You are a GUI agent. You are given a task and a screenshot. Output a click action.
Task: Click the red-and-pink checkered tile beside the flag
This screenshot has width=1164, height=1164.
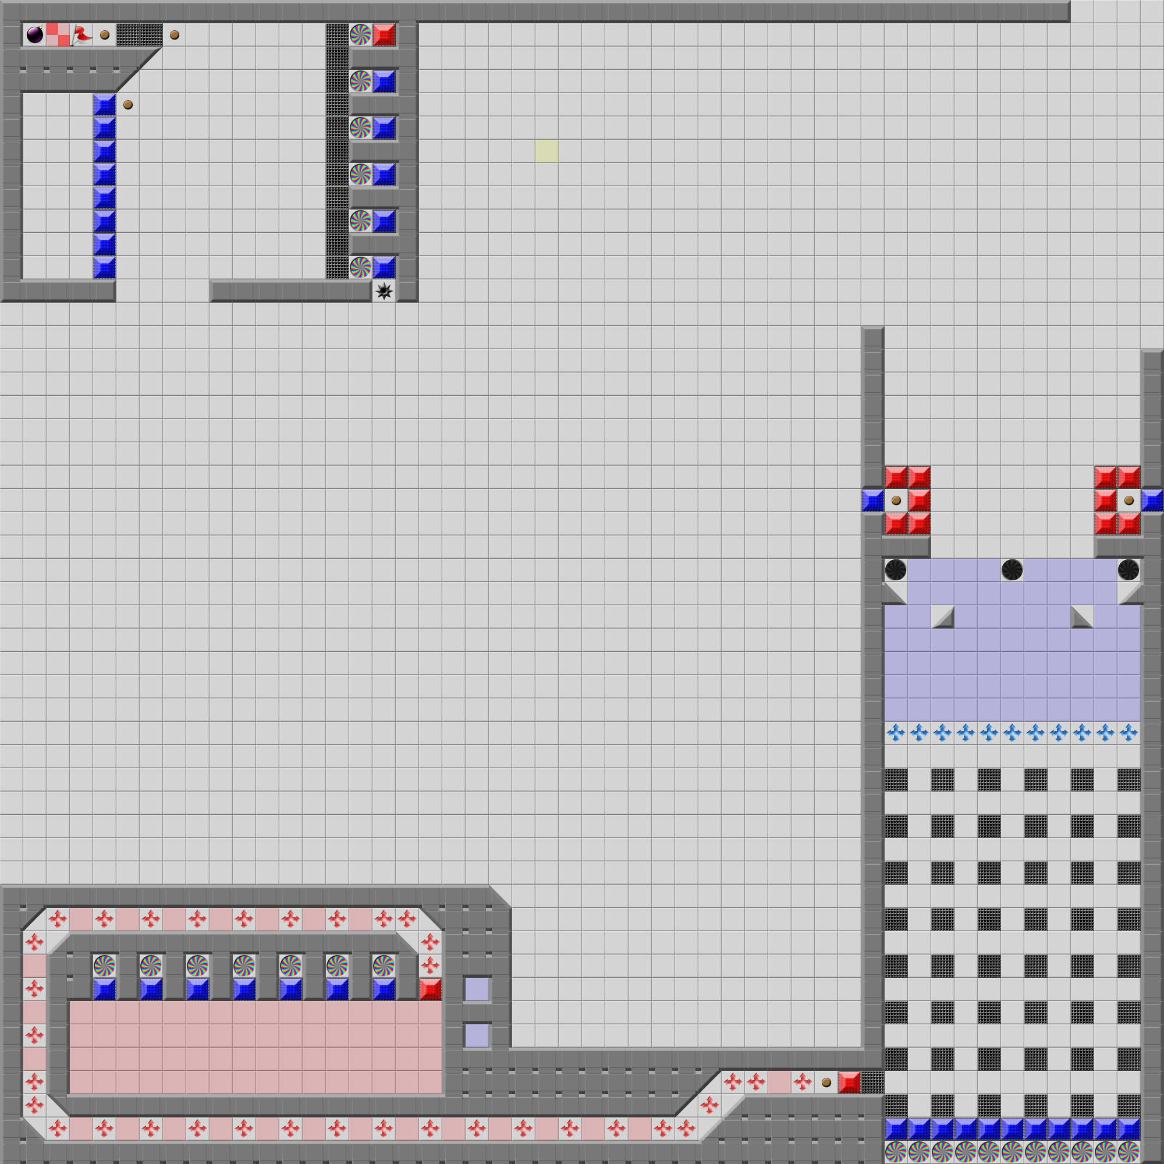[x=58, y=35]
